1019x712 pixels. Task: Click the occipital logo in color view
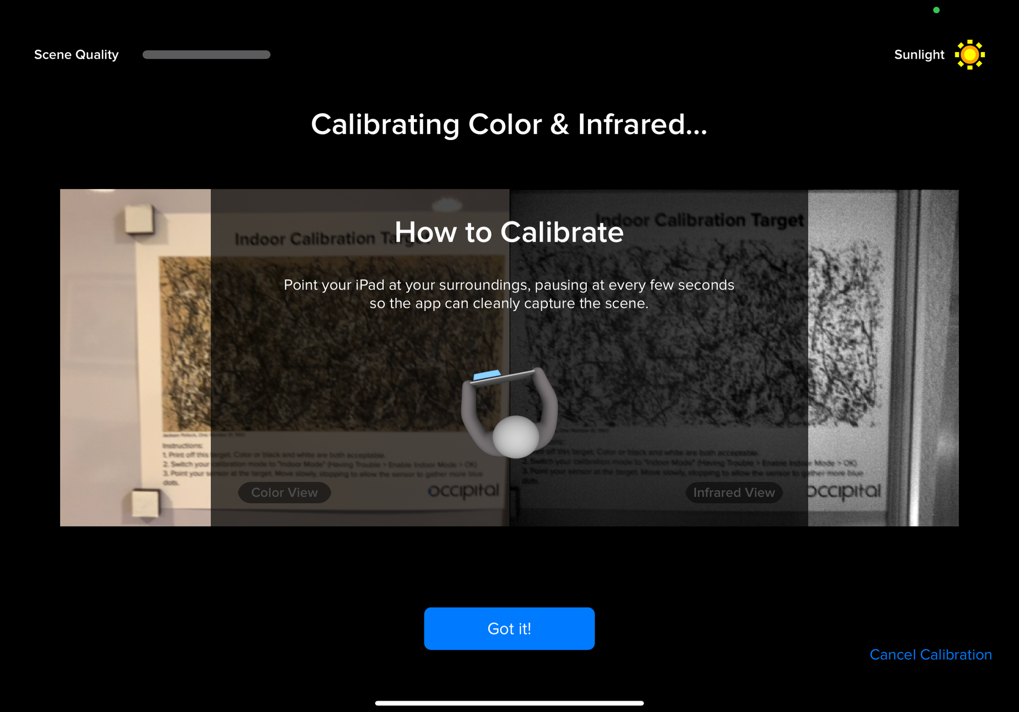[x=463, y=491]
